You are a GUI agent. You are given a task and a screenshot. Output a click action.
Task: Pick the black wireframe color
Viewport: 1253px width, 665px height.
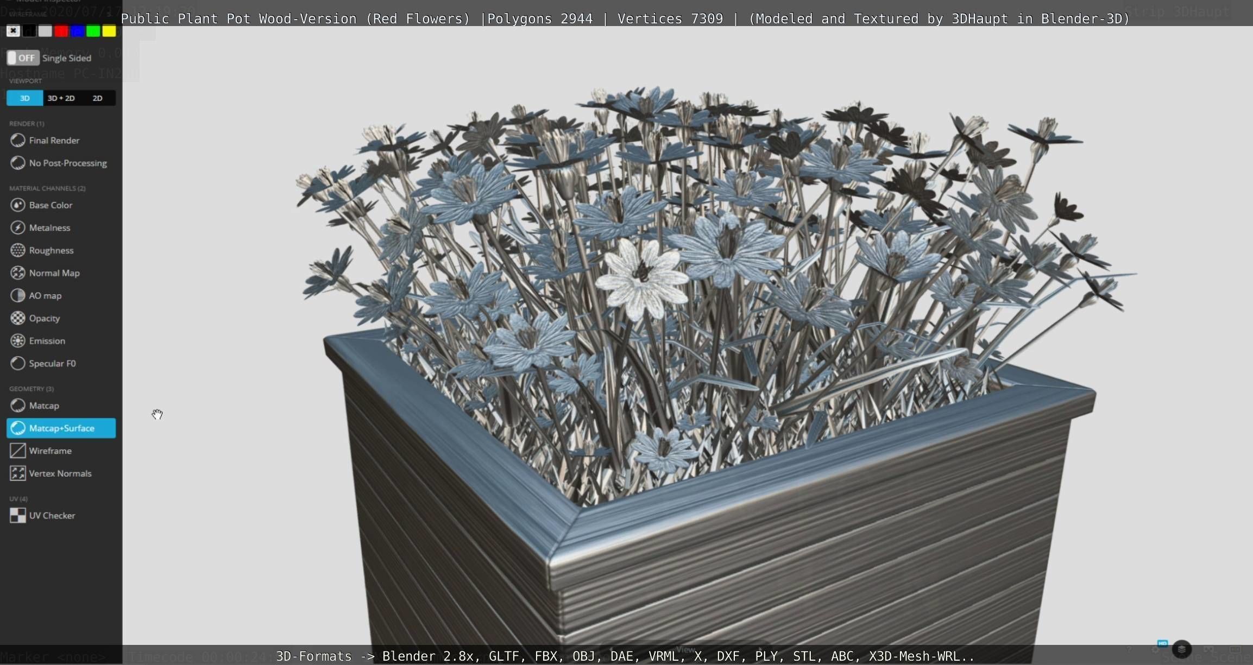pyautogui.click(x=29, y=31)
